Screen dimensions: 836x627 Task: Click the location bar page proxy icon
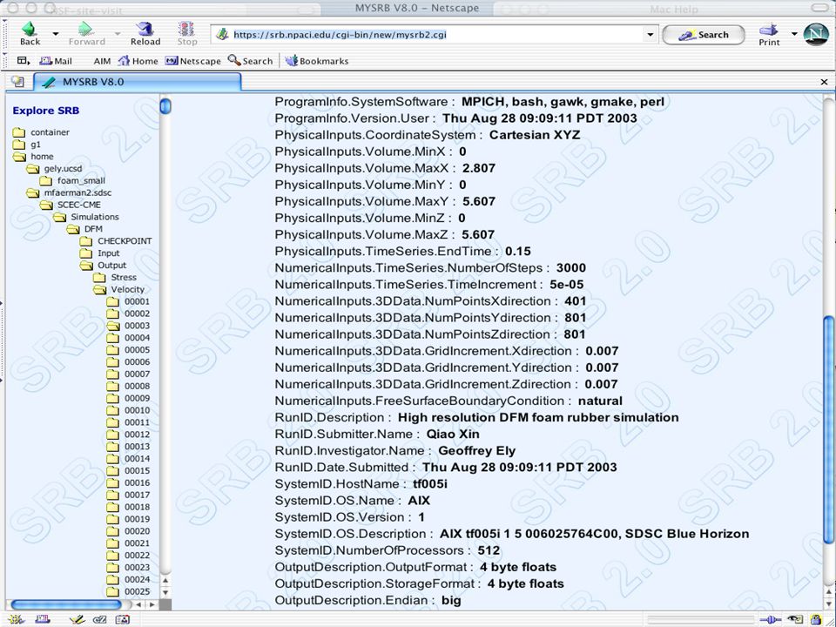[x=222, y=35]
